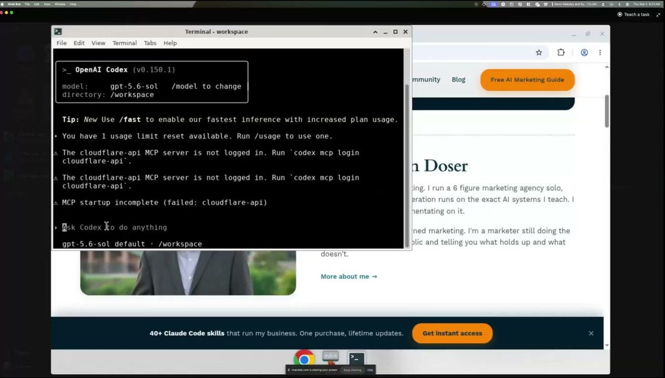Hide the screen sharing notification bar
Screen dimensions: 665x378
coord(370,370)
